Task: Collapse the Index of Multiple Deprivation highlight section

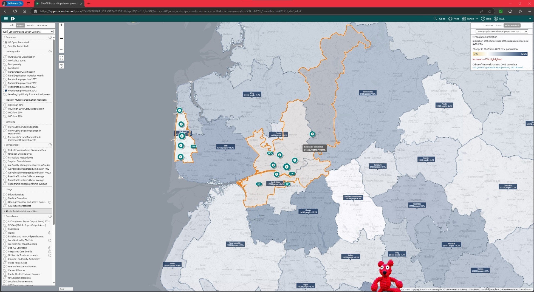Action: [26, 100]
